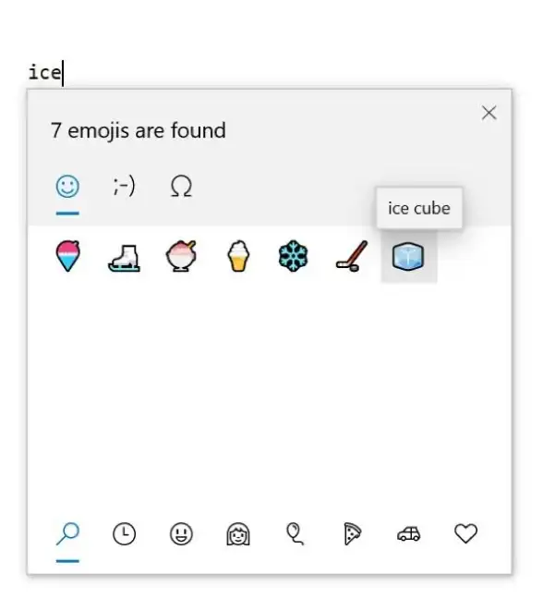Open transportation and places car category
Screen dimensions: 543x598
(x=409, y=534)
